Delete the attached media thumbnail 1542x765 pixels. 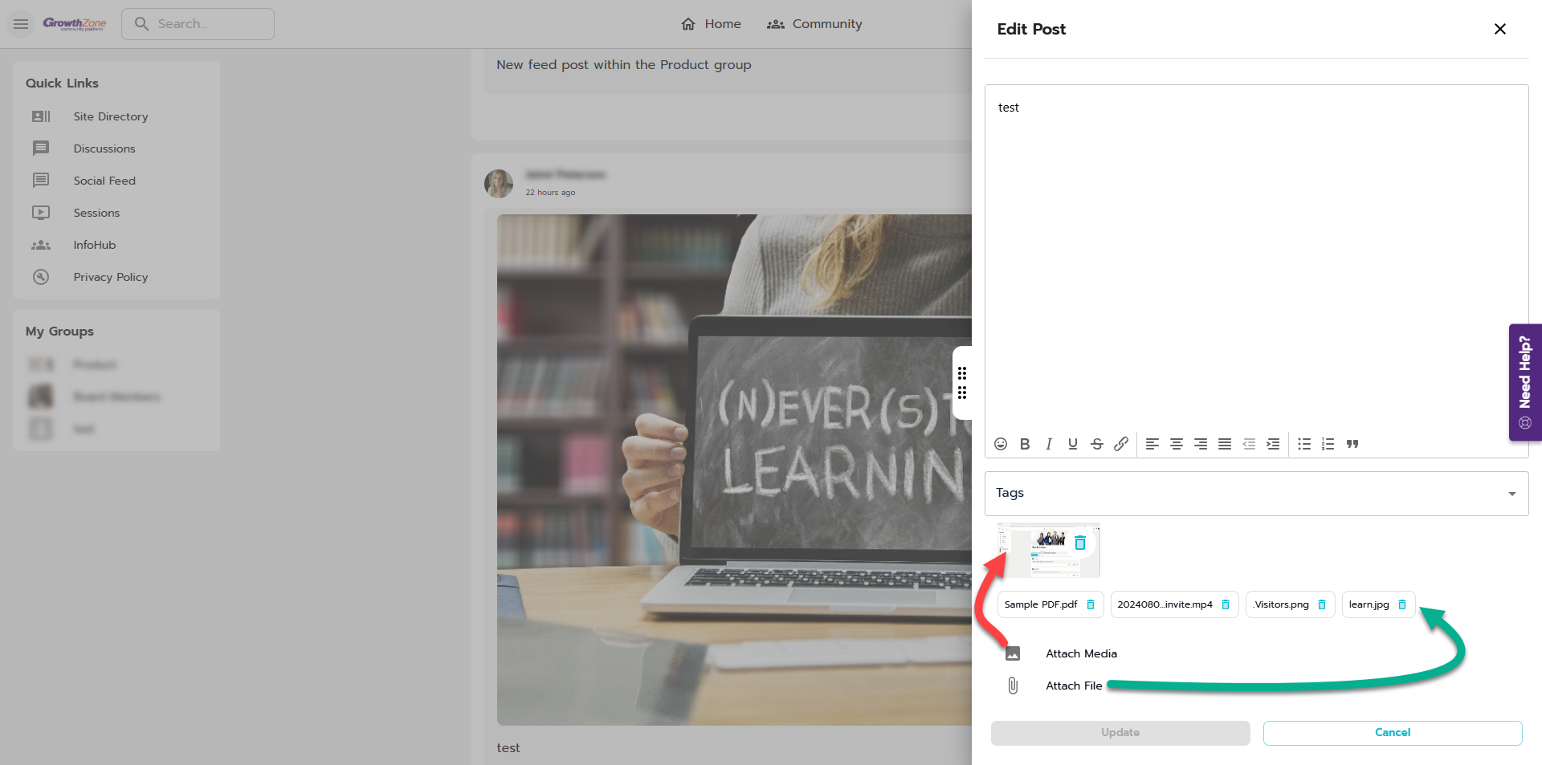tap(1080, 543)
